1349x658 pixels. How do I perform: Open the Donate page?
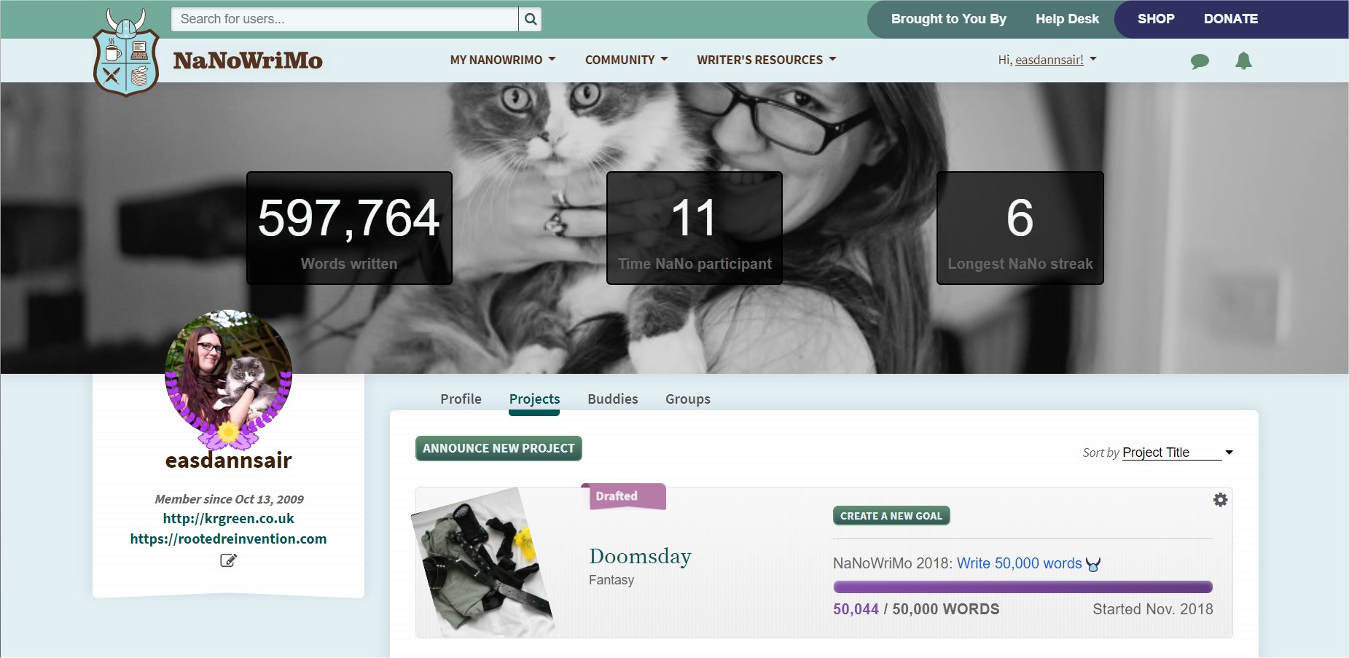pos(1230,19)
